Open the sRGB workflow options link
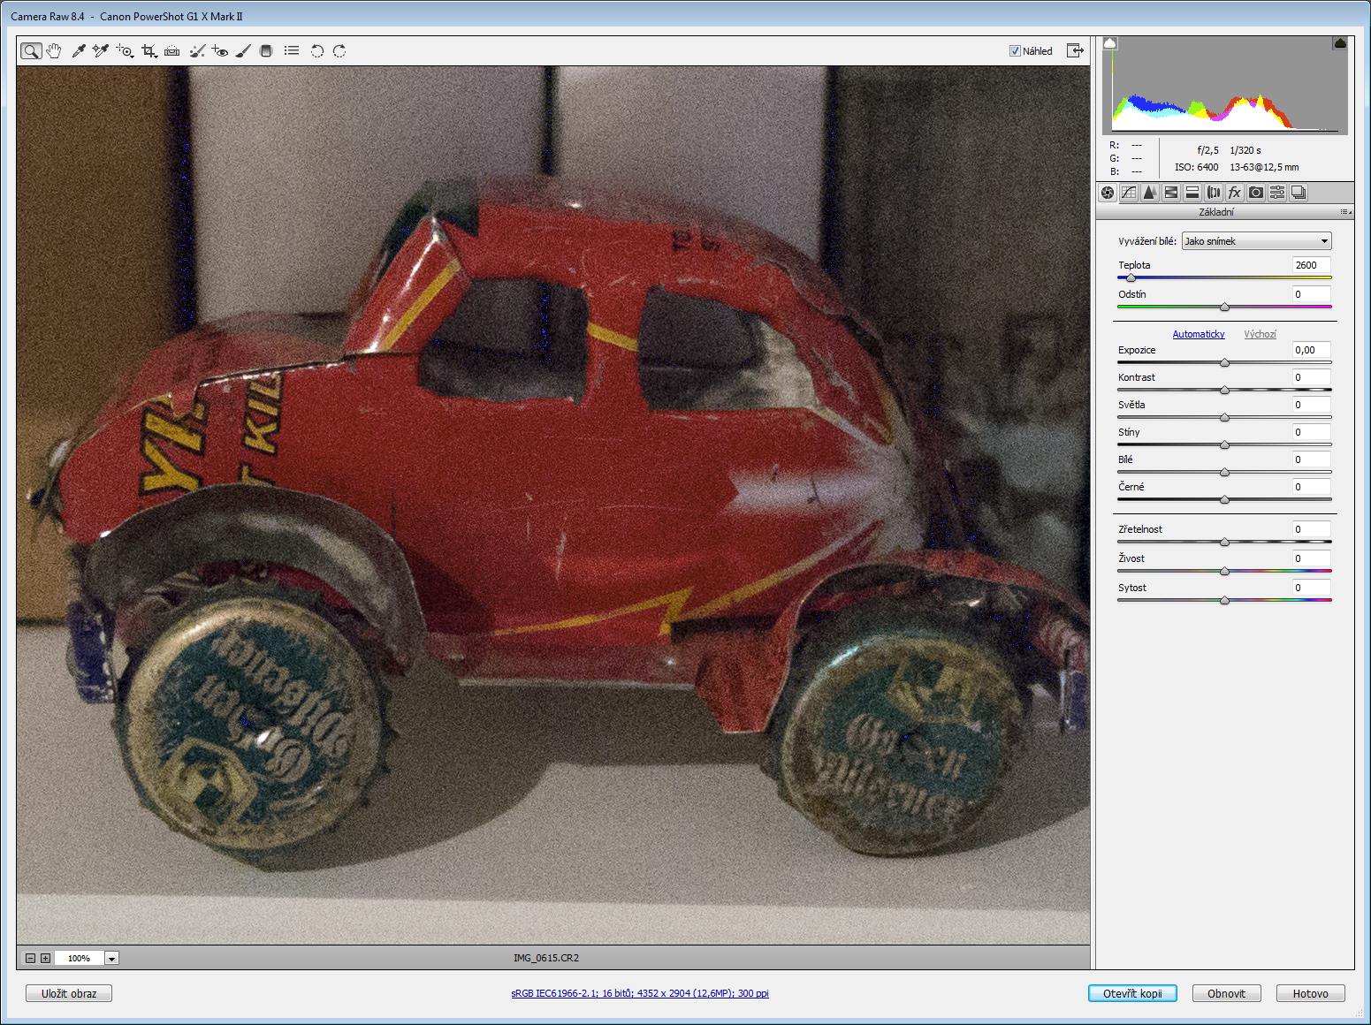This screenshot has width=1371, height=1025. [x=639, y=993]
